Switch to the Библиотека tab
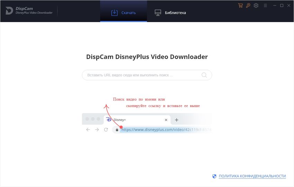Viewport: 294px width, 187px height. pos(170,12)
